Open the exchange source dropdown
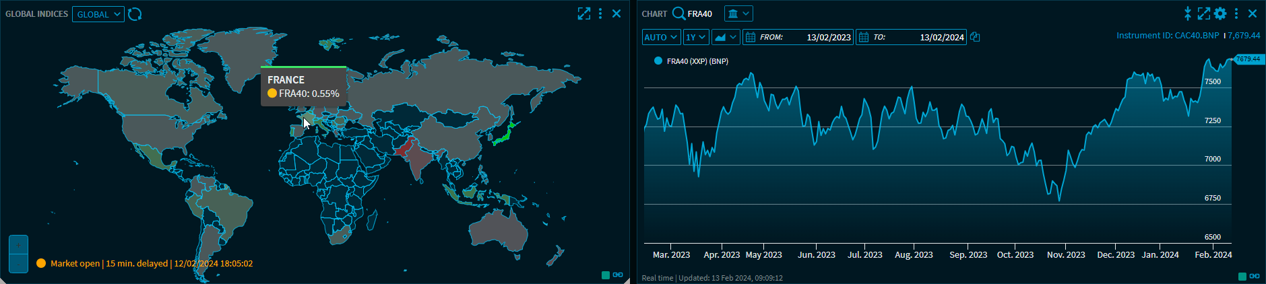The height and width of the screenshot is (284, 1266). (x=738, y=13)
